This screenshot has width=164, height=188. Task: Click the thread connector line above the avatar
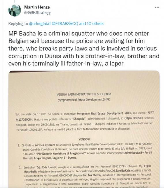(x=15, y=2)
